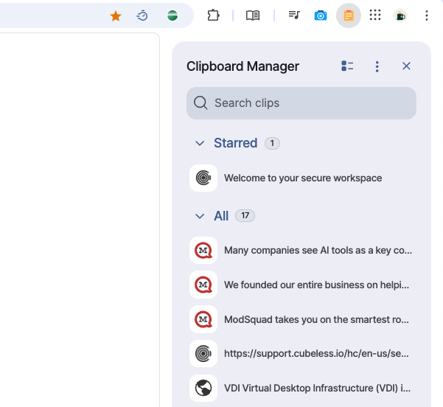Select the VDI Virtual Desktop Infrastructure clip
Screen dimensions: 443x407
pos(301,388)
